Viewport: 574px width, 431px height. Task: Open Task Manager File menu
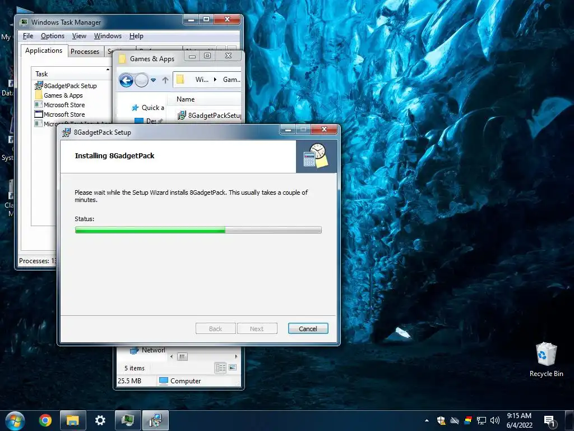pyautogui.click(x=28, y=36)
